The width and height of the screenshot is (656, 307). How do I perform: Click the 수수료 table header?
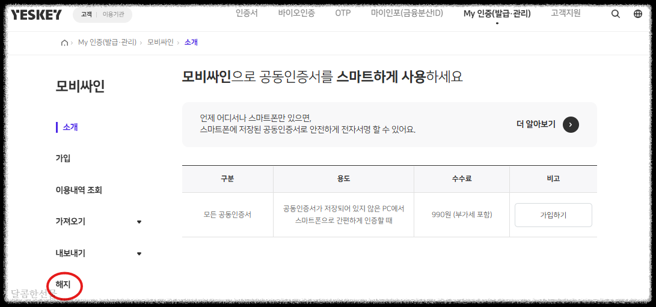[x=461, y=179]
